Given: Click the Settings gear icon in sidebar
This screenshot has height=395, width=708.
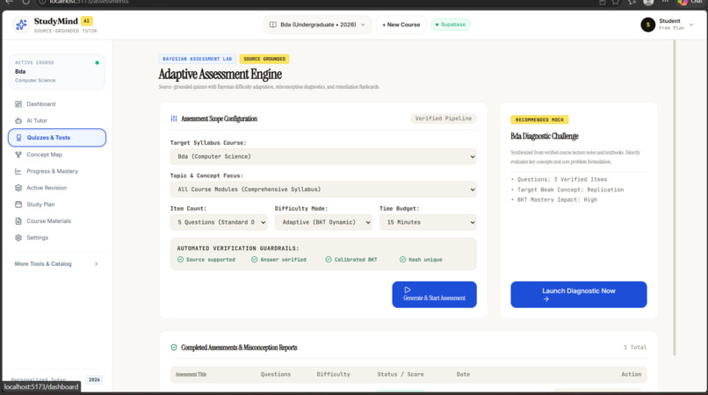Looking at the screenshot, I should coord(18,238).
